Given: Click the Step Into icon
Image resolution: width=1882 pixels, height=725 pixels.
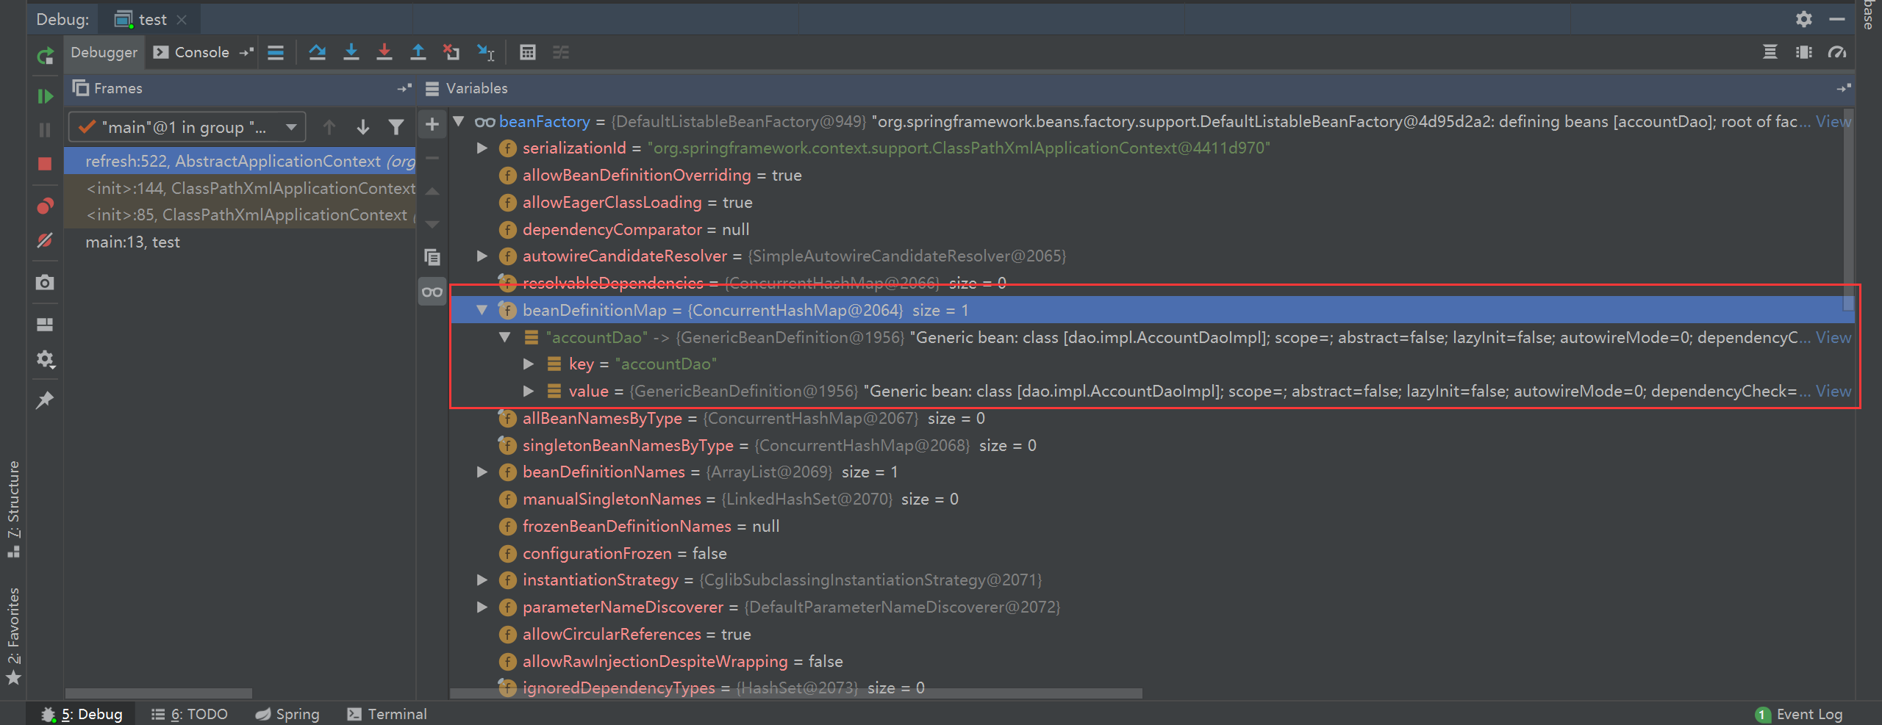Looking at the screenshot, I should pyautogui.click(x=351, y=52).
